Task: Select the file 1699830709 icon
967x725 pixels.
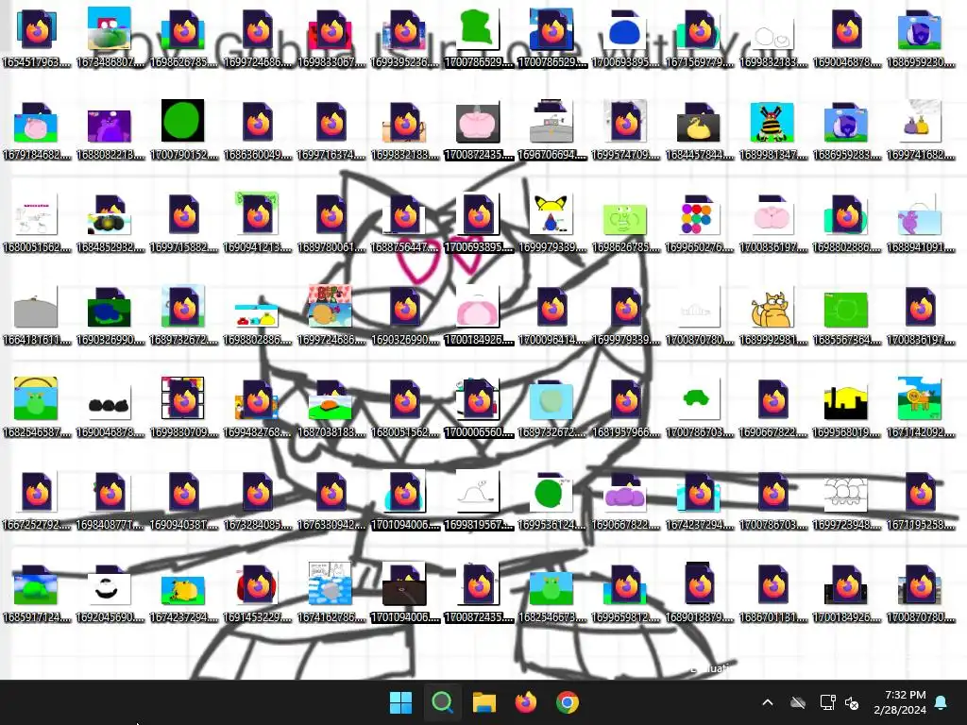Action: (x=182, y=398)
